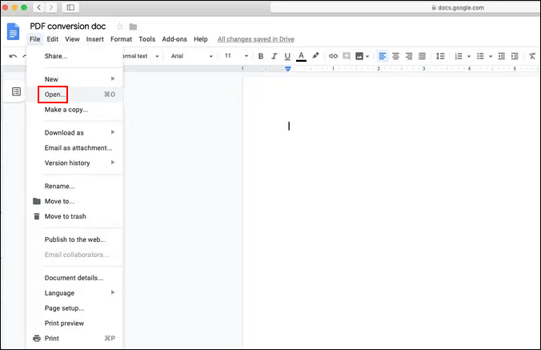This screenshot has width=541, height=350.
Task: Open the Edit menu
Action: (53, 39)
